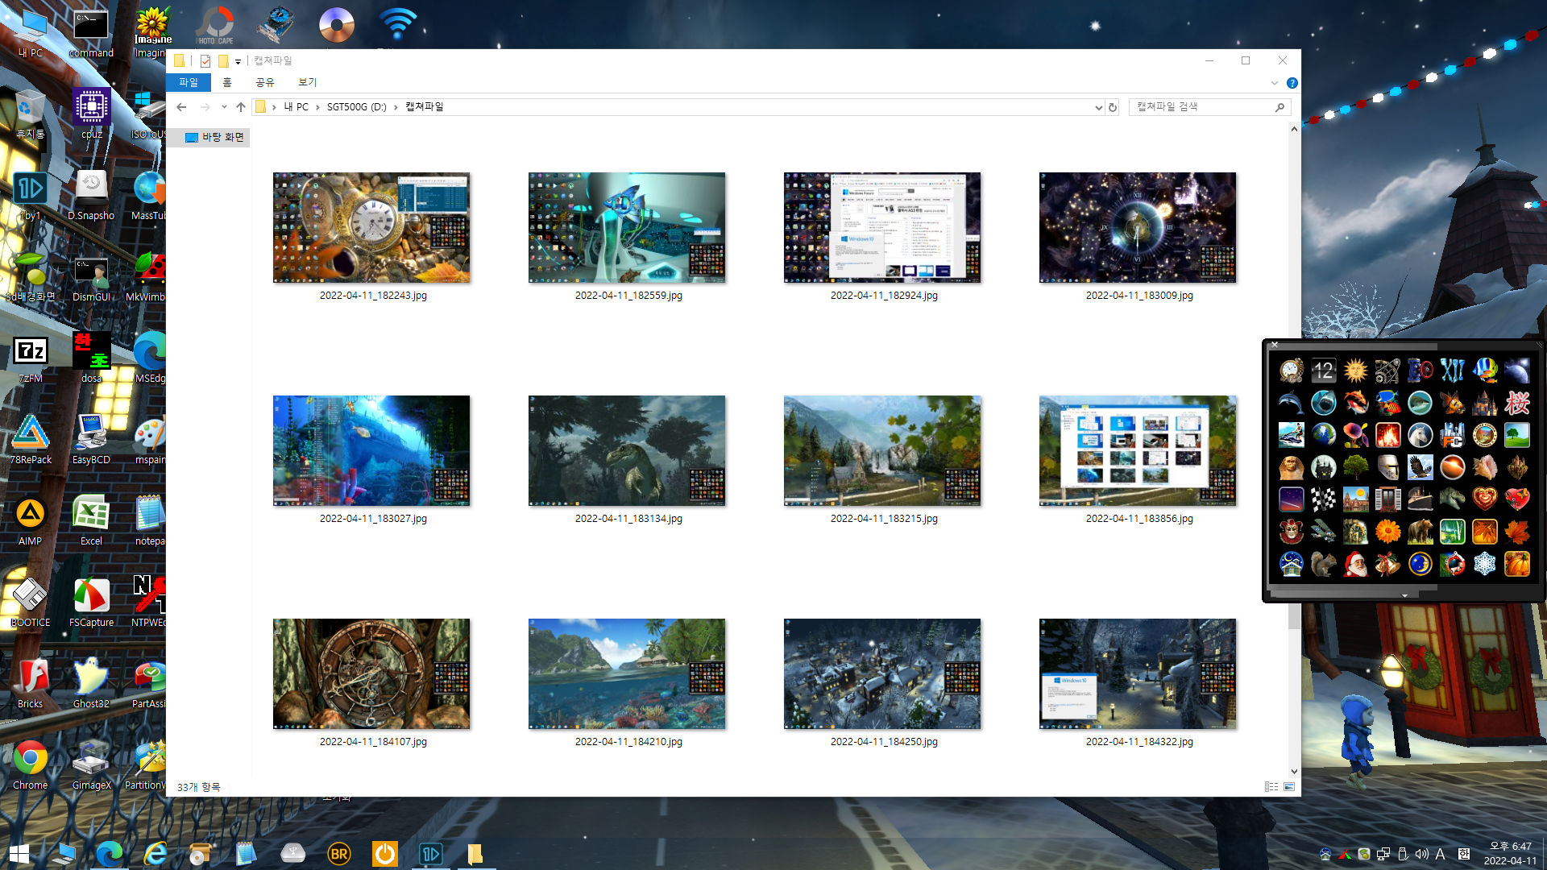Image resolution: width=1547 pixels, height=870 pixels.
Task: Click the file list scrollbar down arrow
Action: point(1294,772)
